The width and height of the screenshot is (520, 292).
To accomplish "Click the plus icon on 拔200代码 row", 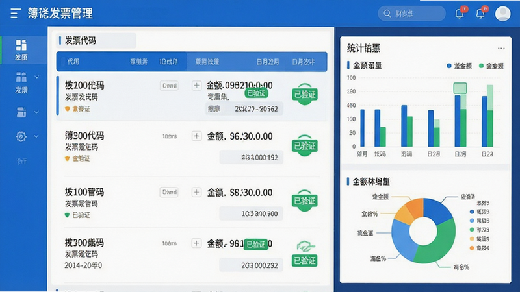I will click(x=196, y=86).
